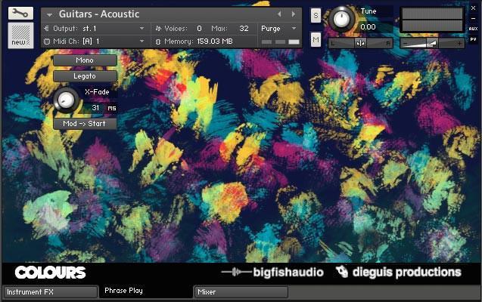Go to previous instrument arrow
The image size is (482, 302).
coord(278,14)
